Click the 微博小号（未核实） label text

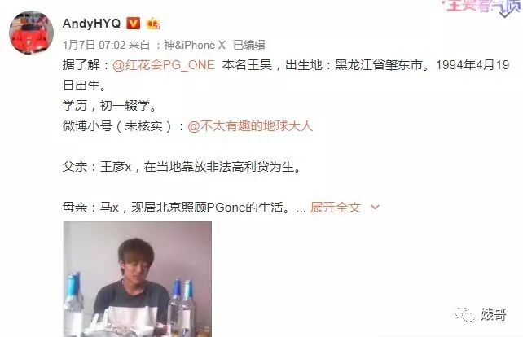118,126
